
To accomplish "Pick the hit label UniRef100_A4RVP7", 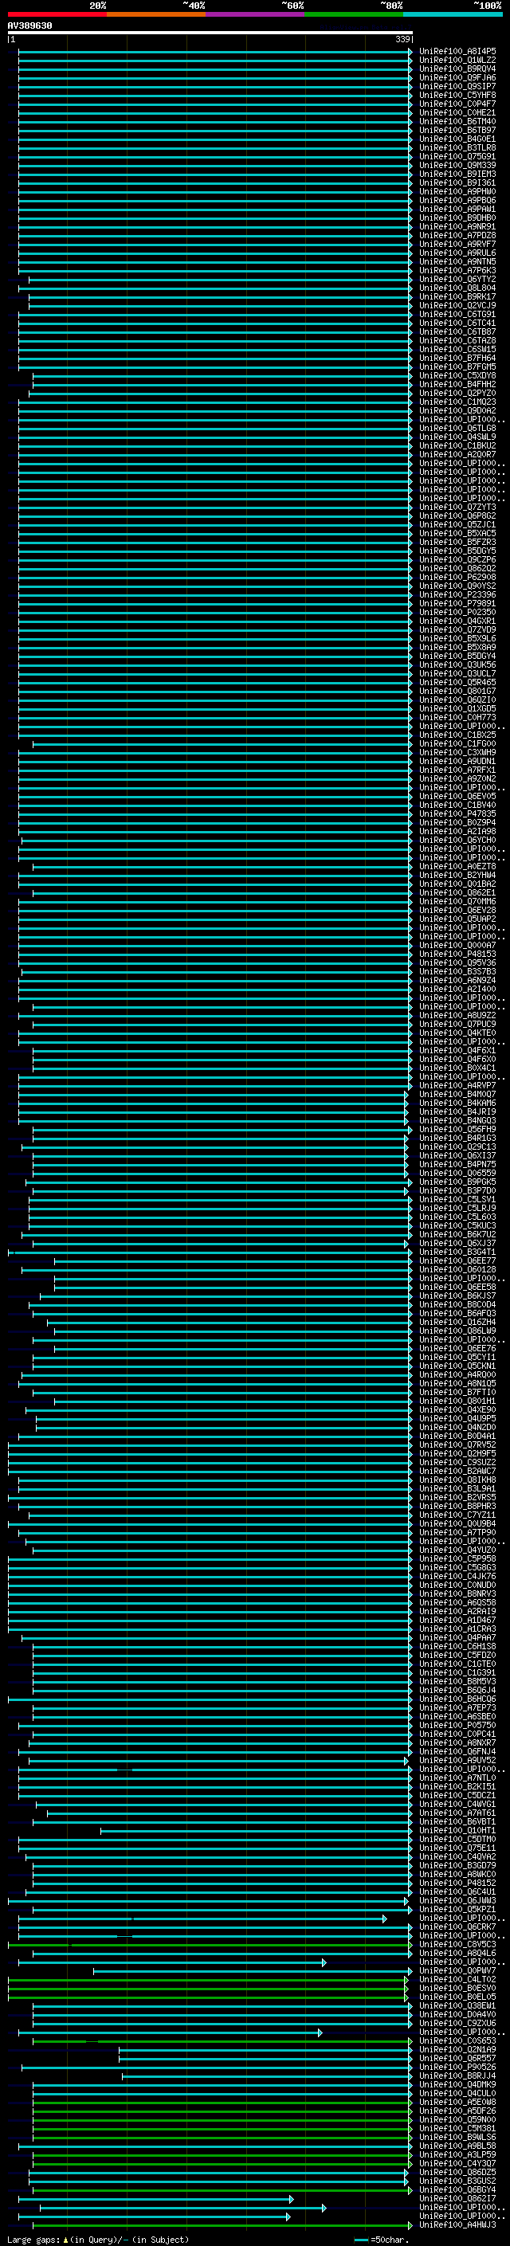I will [x=457, y=1085].
